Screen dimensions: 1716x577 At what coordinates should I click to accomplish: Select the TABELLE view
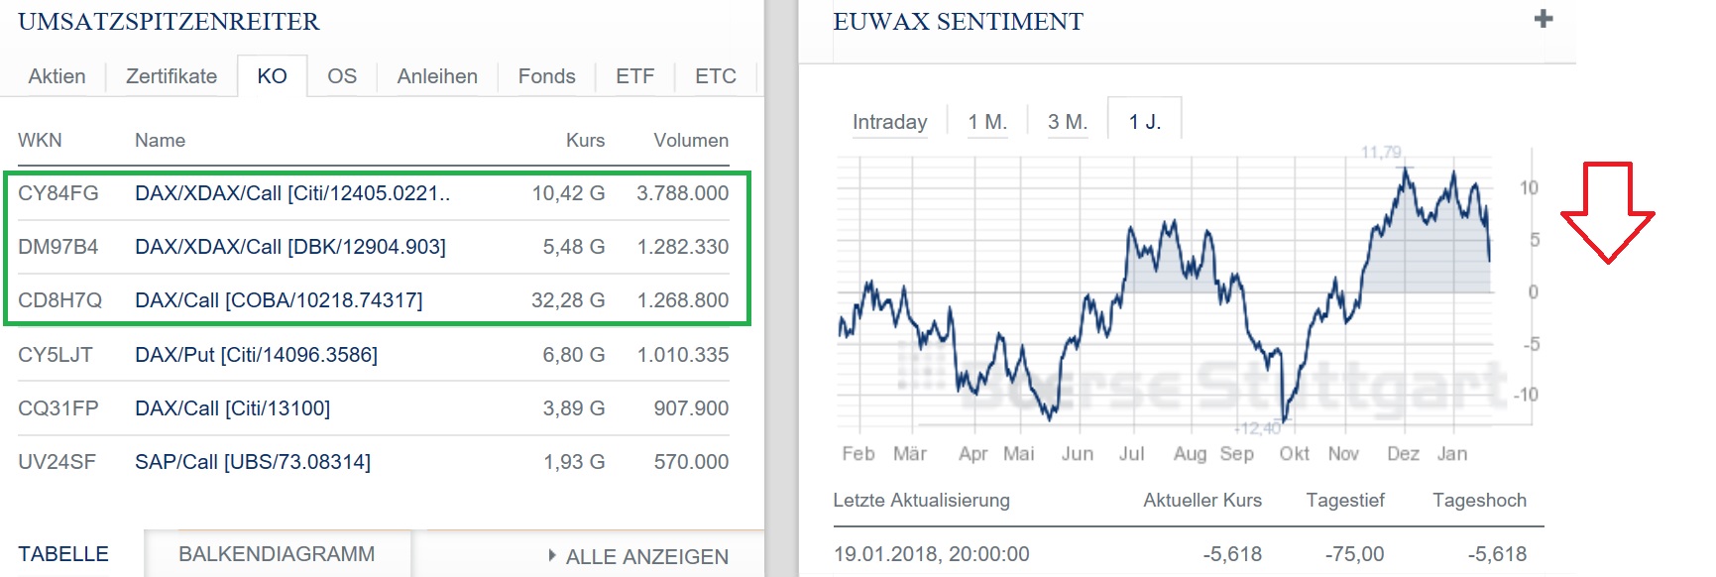pos(63,553)
